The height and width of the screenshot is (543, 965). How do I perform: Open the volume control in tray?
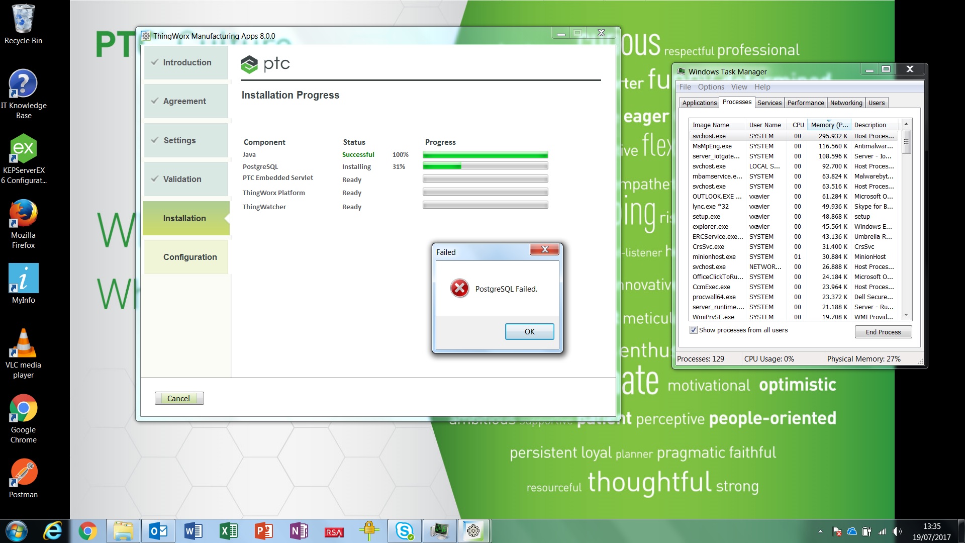(x=897, y=531)
